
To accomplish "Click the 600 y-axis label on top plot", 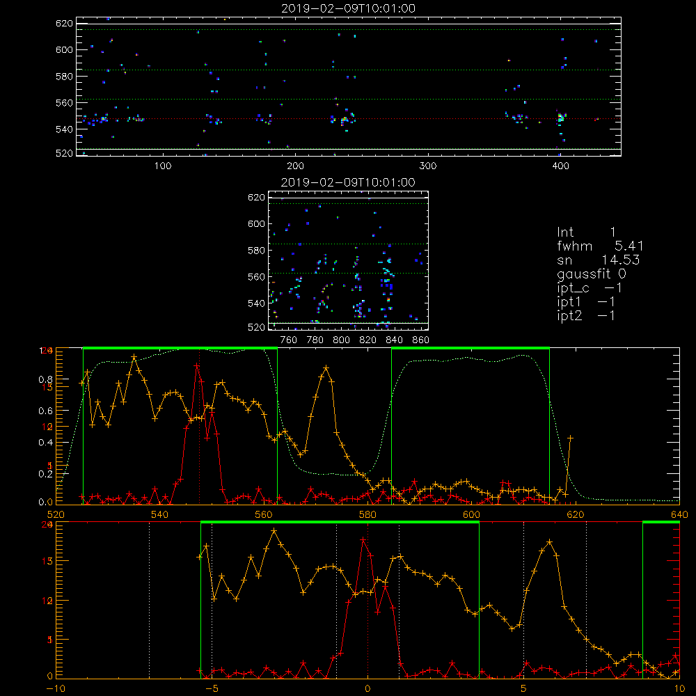I will coord(64,49).
